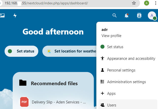The height and width of the screenshot is (109, 158).
Task: Open the Contacts menu icon
Action: [x=139, y=15]
